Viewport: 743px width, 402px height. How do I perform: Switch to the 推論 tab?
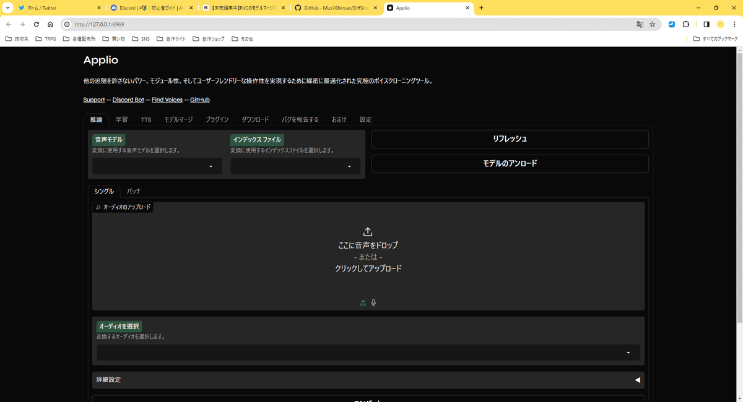[x=96, y=119]
